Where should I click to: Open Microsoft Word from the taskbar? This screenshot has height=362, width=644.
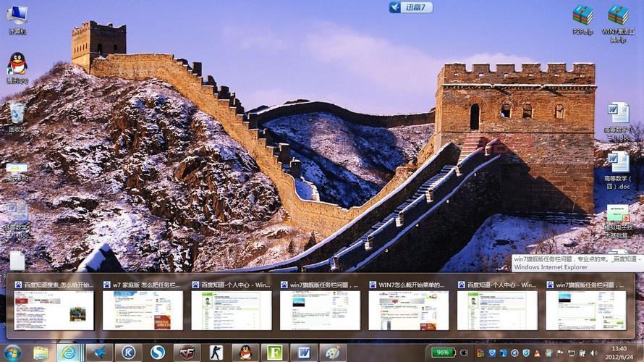click(304, 353)
